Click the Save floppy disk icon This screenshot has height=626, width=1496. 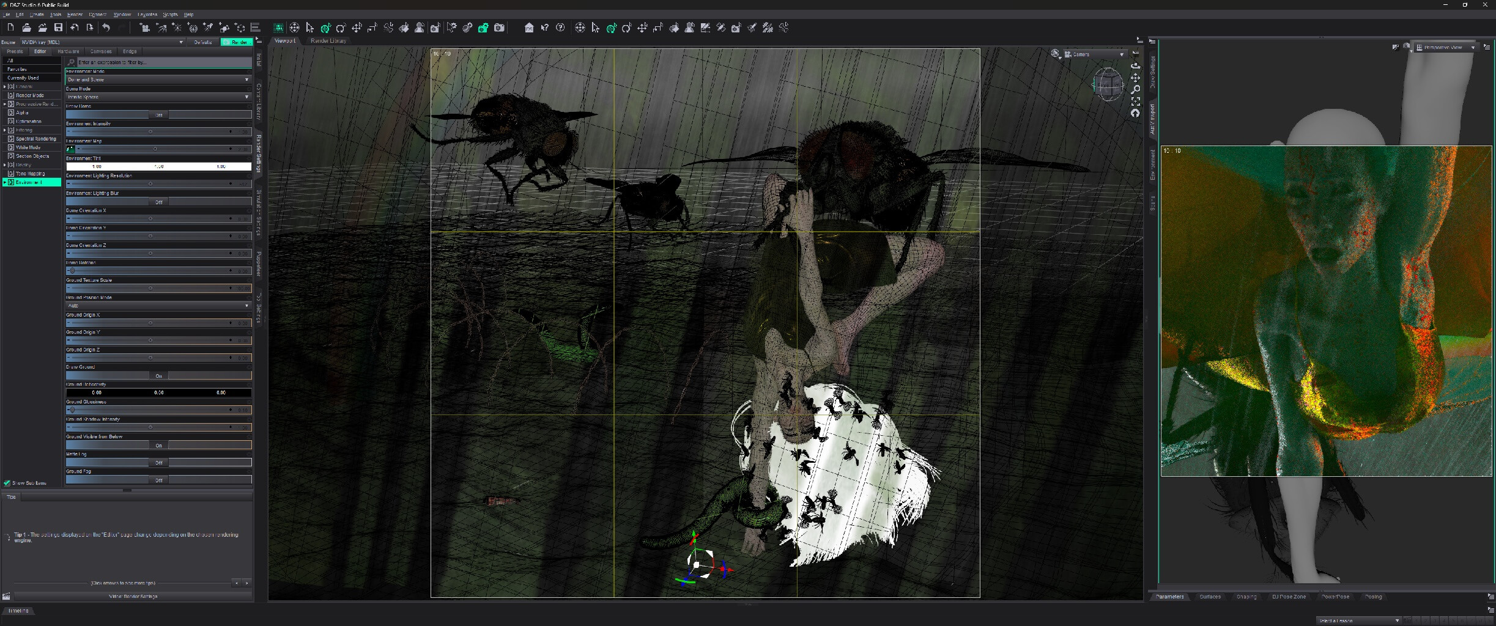(58, 28)
